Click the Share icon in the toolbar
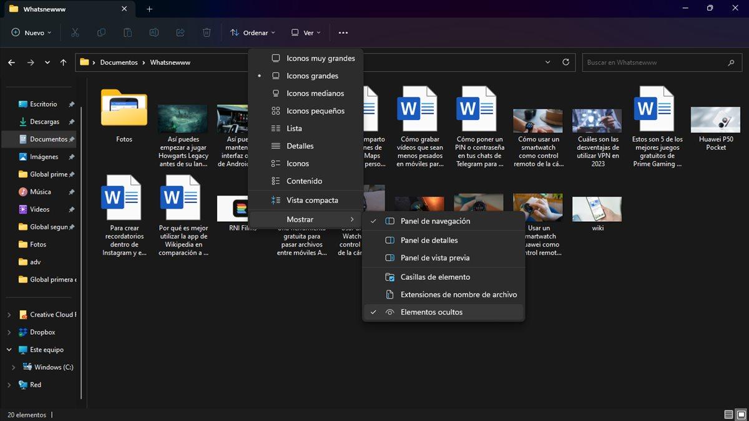Viewport: 749px width, 421px height. pos(180,32)
